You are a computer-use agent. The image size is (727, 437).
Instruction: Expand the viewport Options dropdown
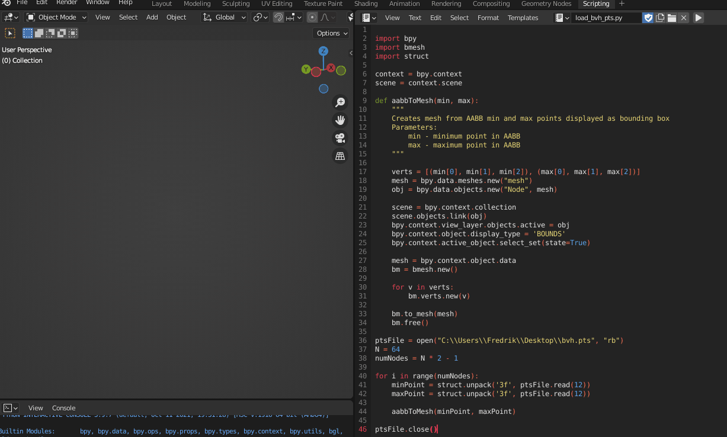(331, 33)
